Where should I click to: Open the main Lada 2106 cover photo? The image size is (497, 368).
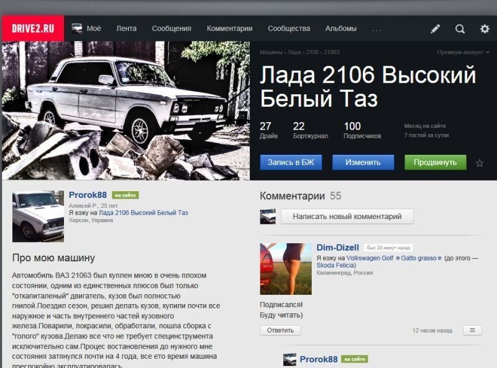125,110
